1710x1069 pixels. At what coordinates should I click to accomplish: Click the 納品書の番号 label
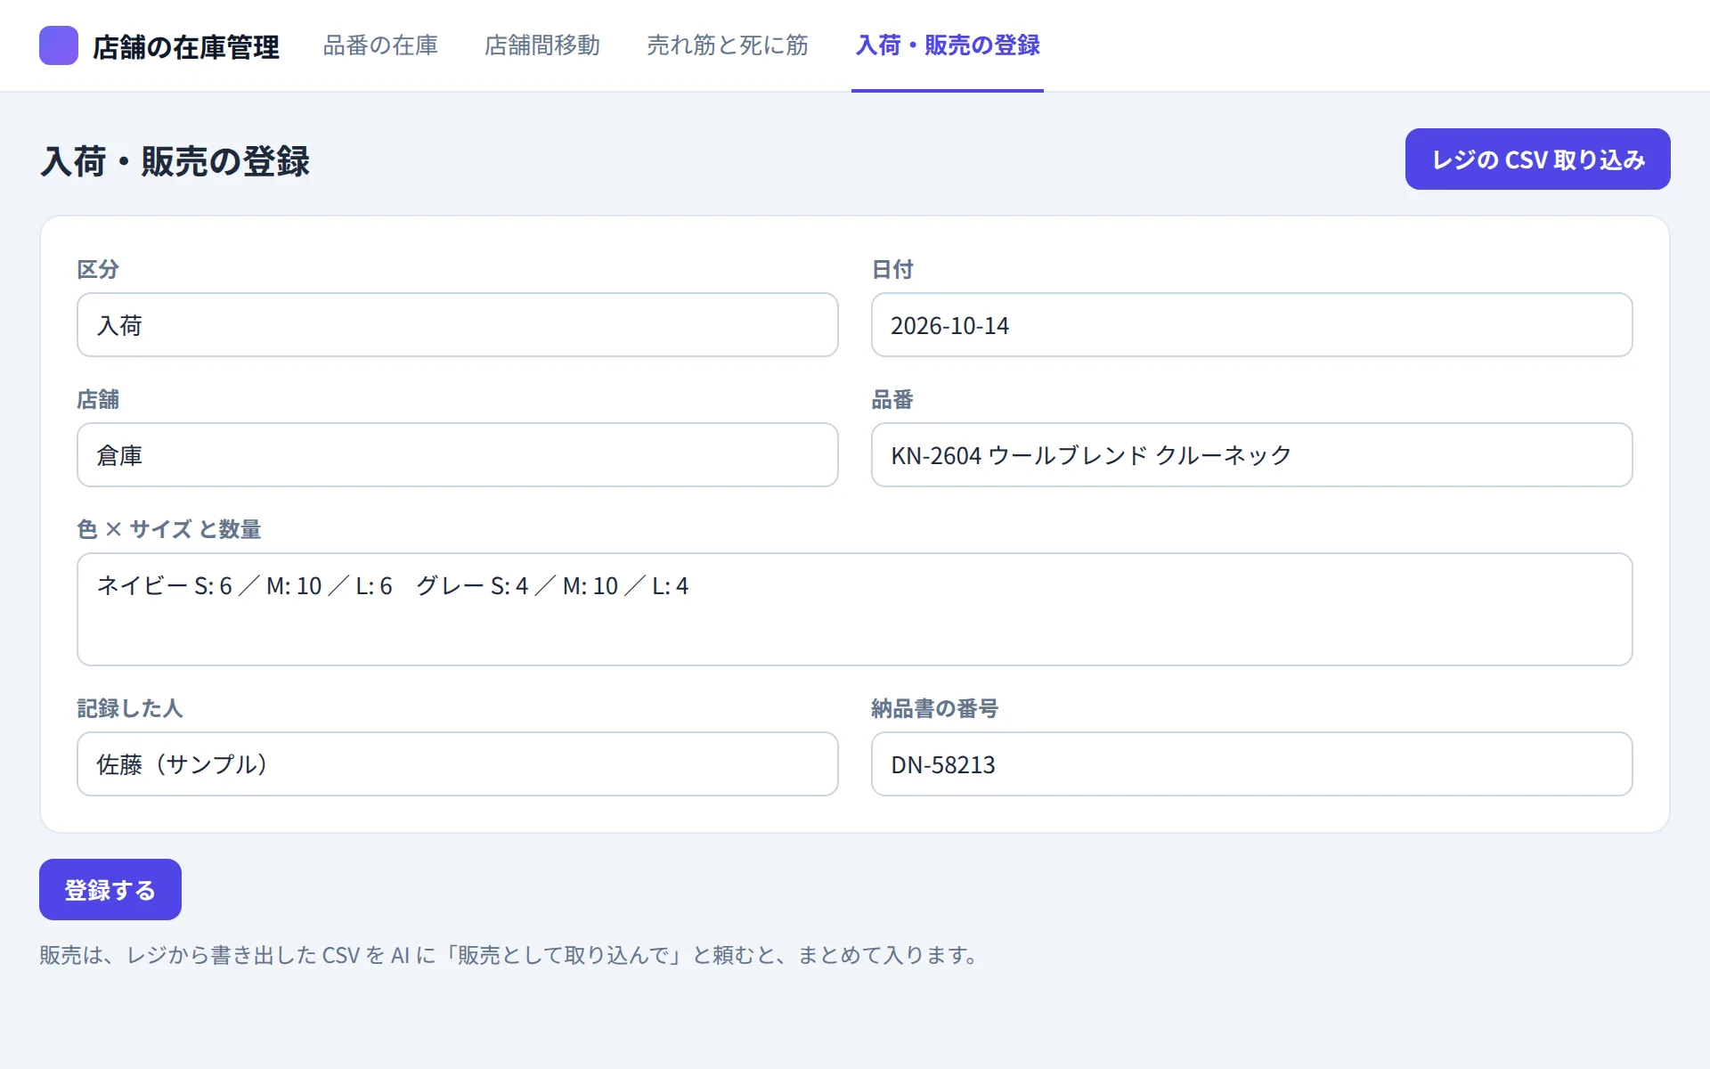point(935,708)
